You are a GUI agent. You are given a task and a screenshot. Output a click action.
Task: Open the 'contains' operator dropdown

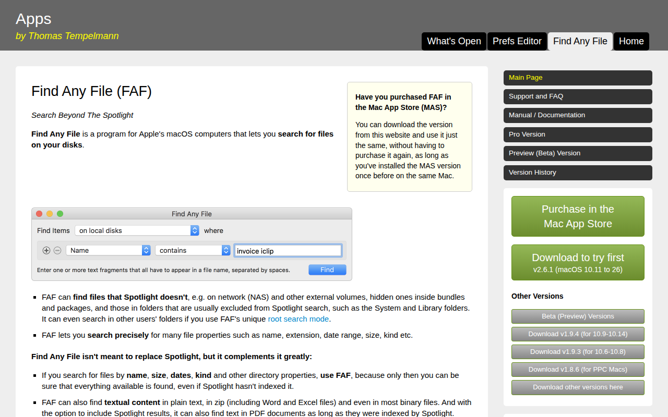193,250
